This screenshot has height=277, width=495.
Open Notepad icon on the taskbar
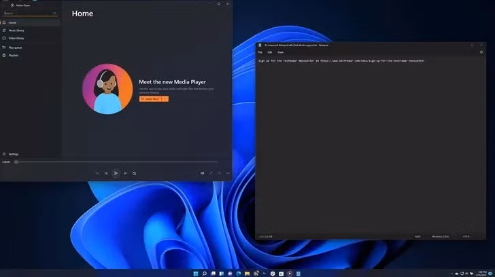click(298, 274)
